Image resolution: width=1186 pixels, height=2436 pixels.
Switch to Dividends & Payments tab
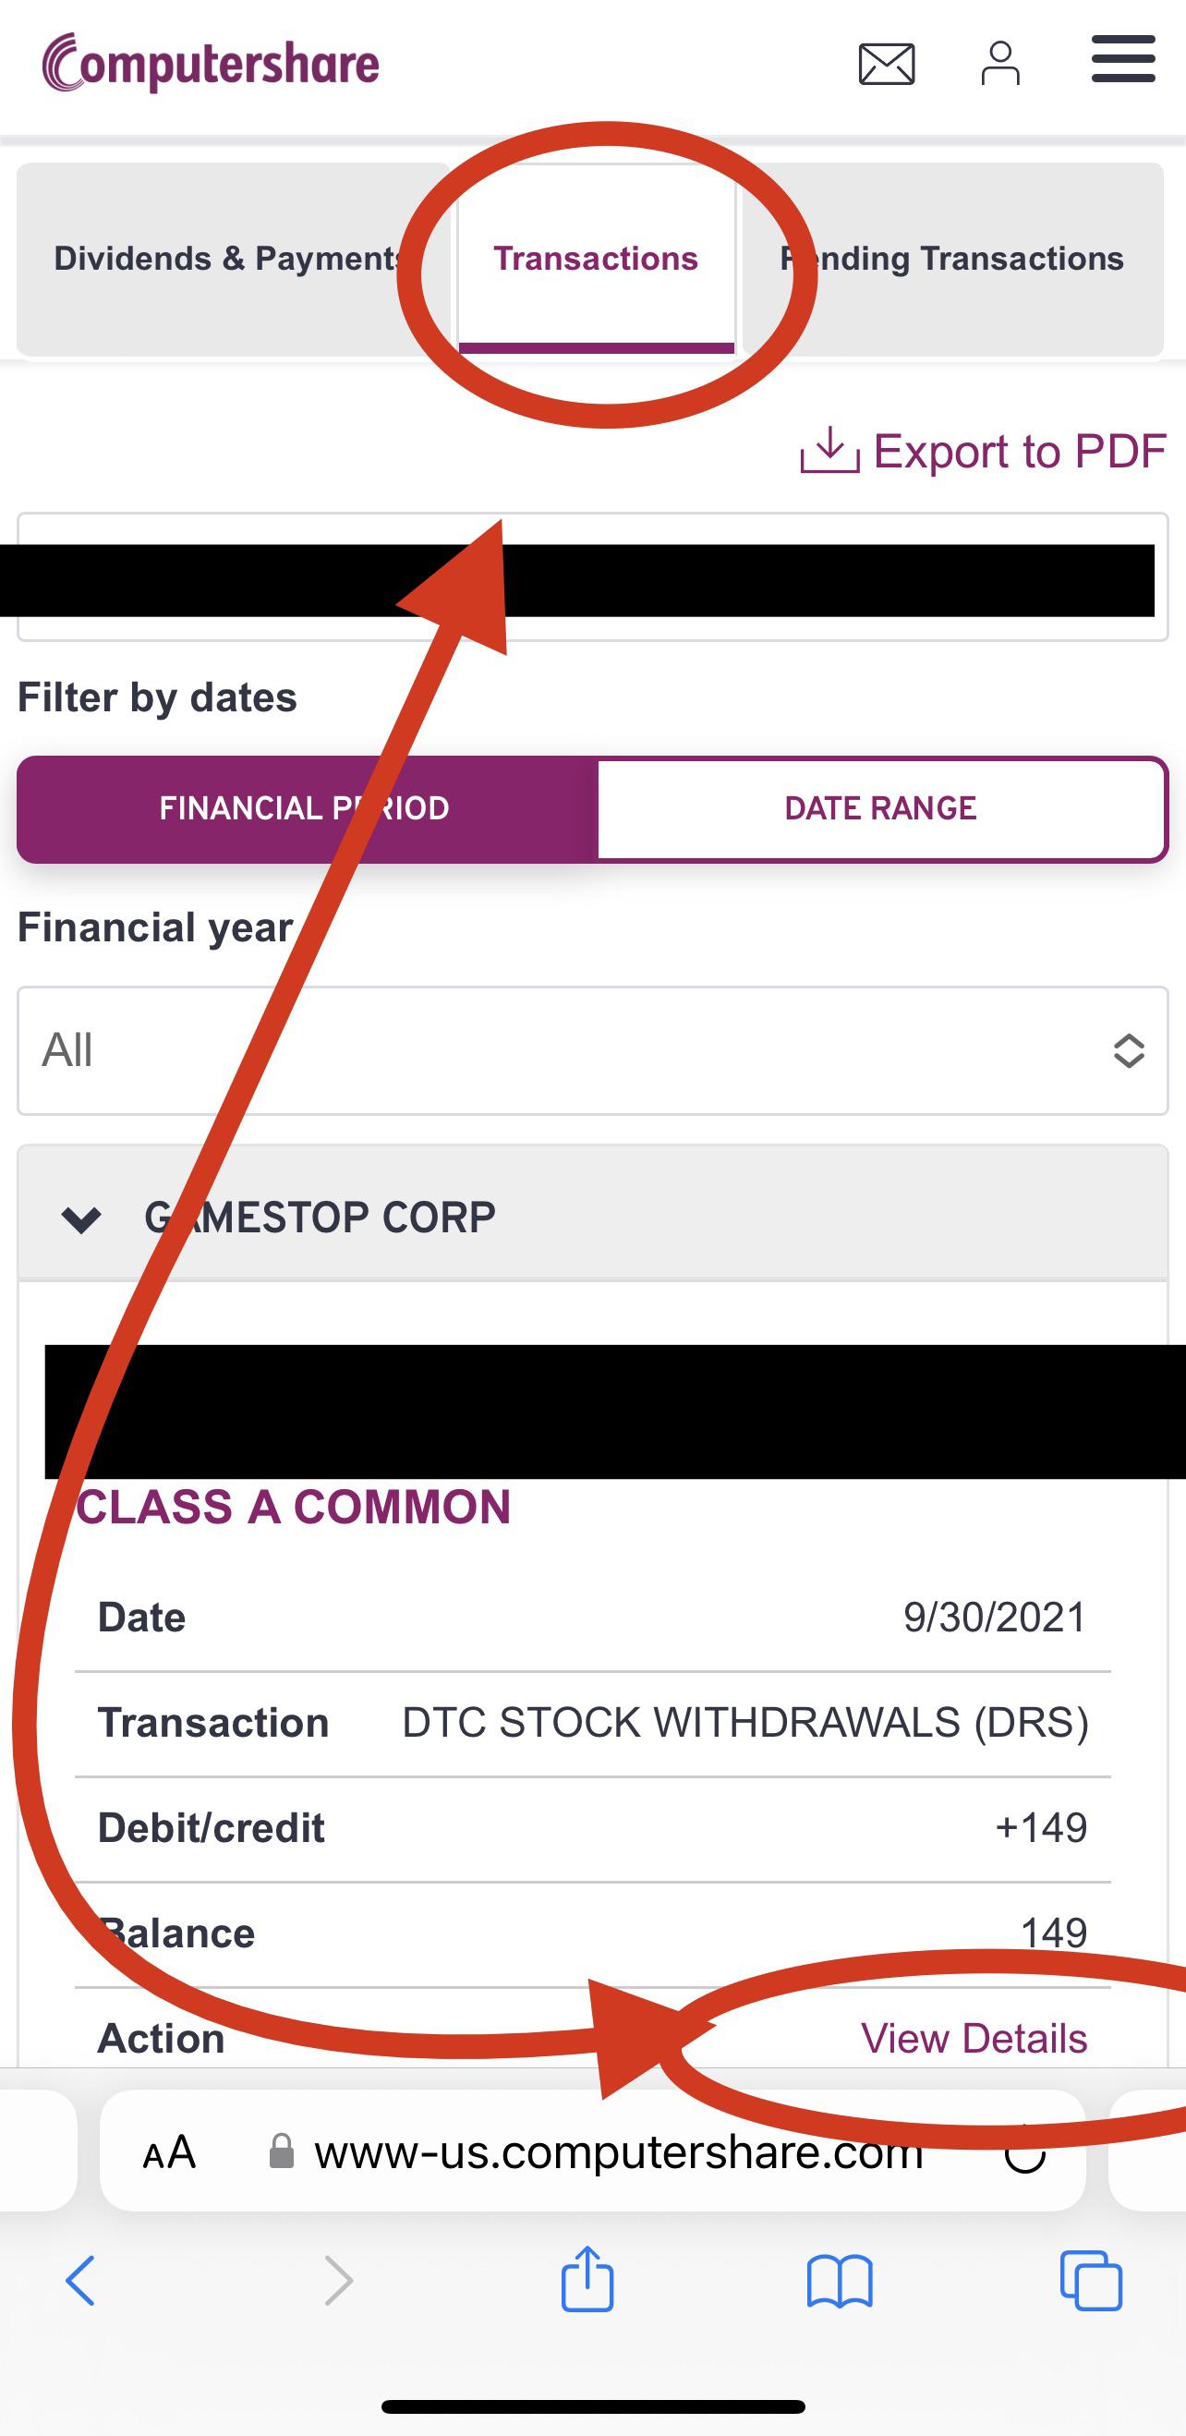227,258
